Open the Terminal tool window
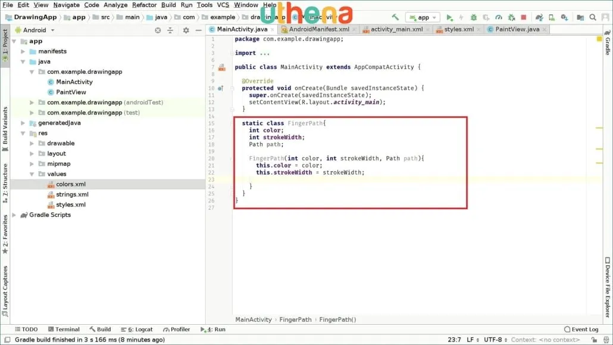Screen dimensions: 613x345 (64, 330)
